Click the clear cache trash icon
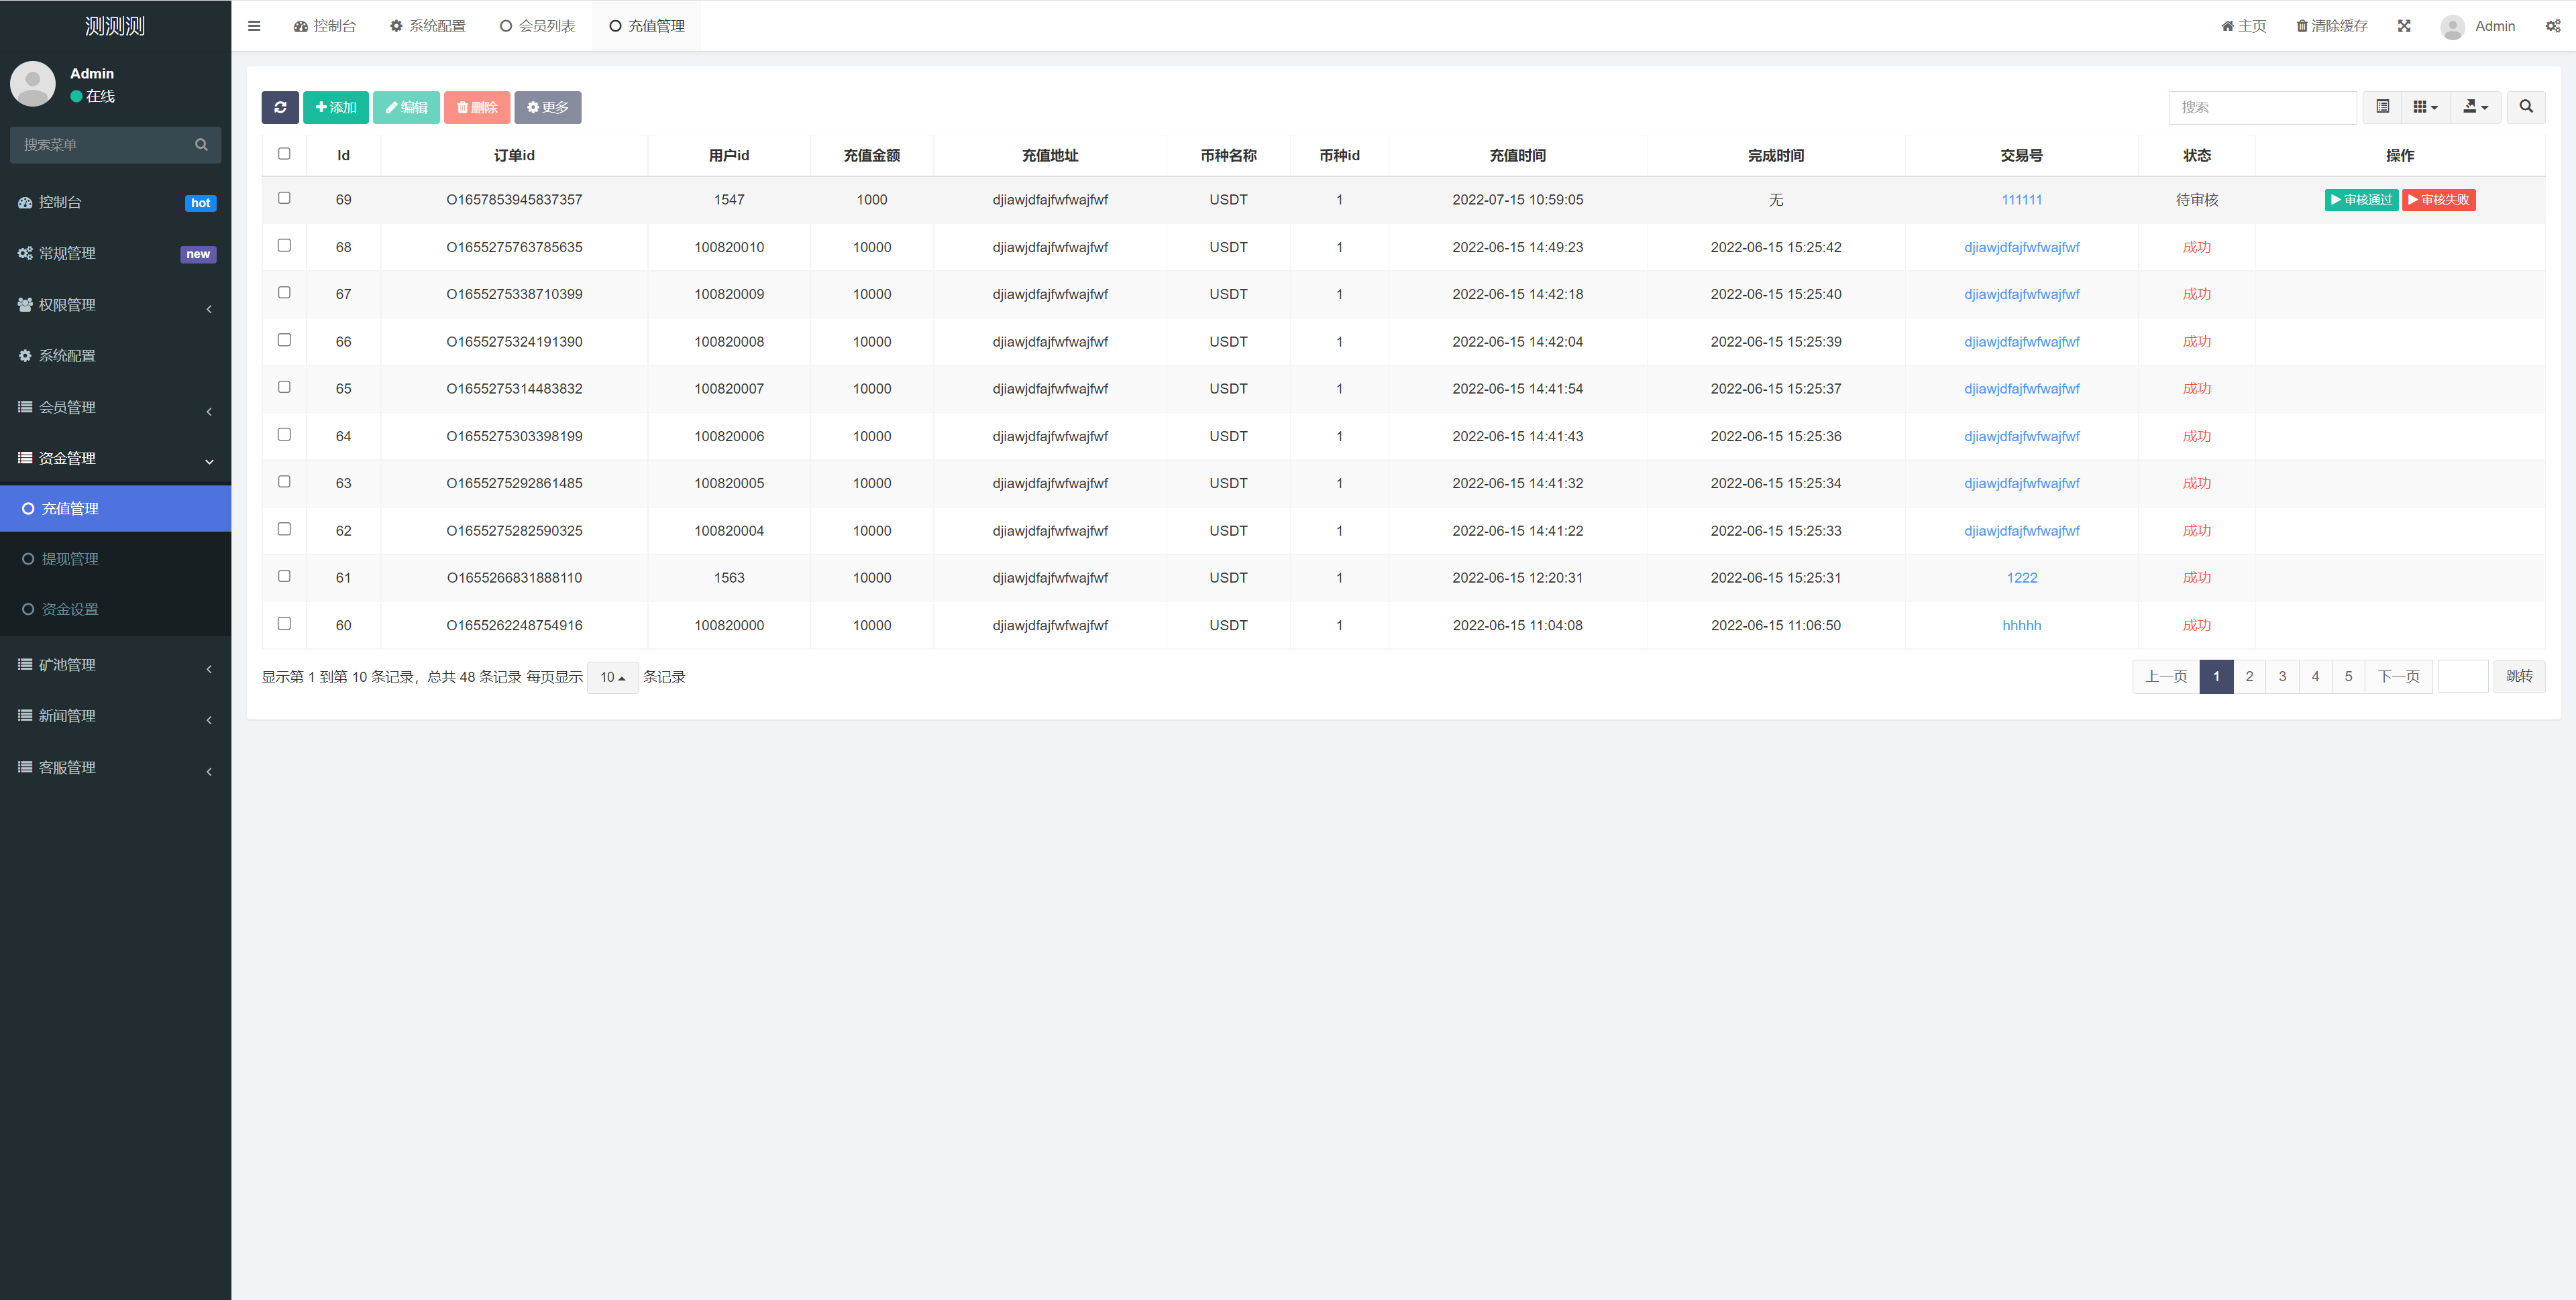Screen dimensions: 2576x1300 (2302, 26)
